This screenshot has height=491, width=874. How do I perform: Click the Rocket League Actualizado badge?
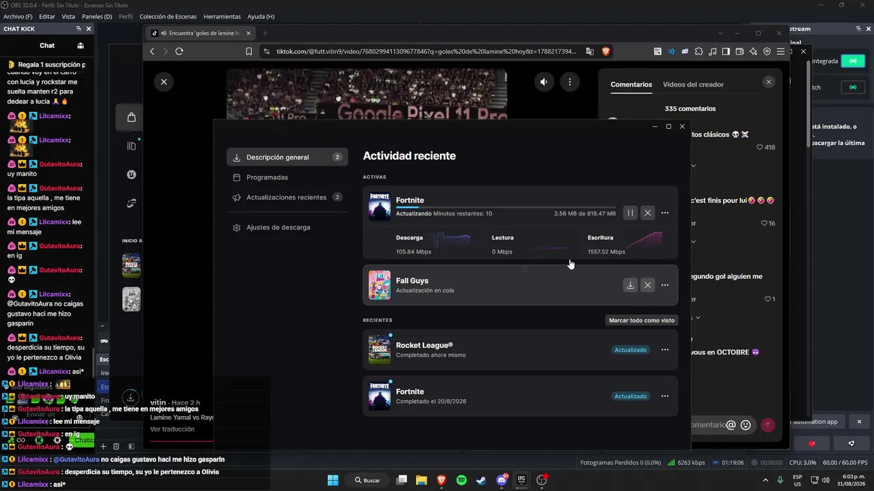pos(630,350)
